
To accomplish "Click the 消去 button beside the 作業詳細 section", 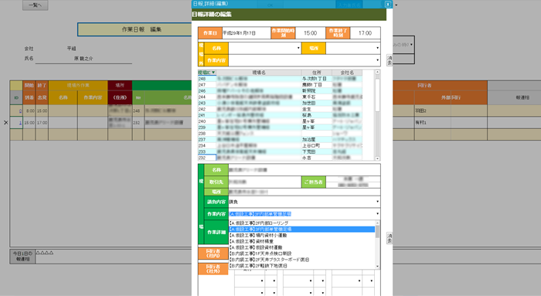I will point(390,238).
